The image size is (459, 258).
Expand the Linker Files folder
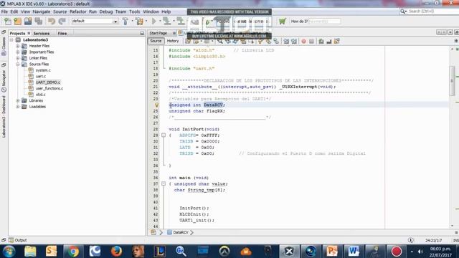click(17, 58)
